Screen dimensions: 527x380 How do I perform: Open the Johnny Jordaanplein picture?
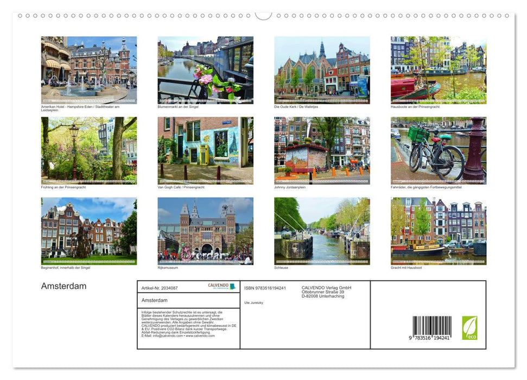coord(322,150)
